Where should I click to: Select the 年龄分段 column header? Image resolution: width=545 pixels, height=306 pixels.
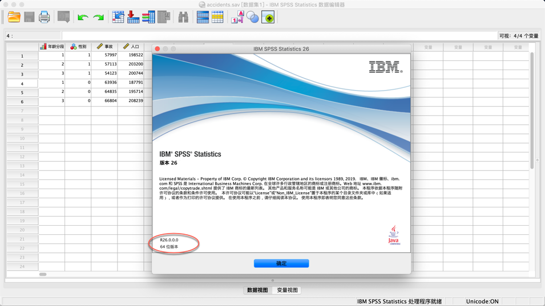(x=51, y=47)
